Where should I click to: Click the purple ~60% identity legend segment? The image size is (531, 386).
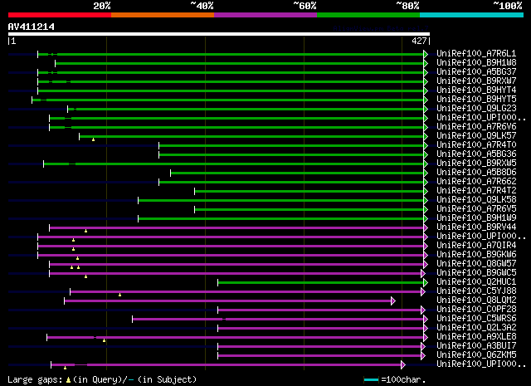265,15
